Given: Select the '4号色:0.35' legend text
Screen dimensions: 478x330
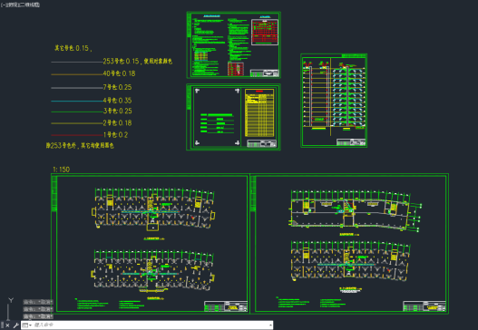Looking at the screenshot, I should [117, 101].
